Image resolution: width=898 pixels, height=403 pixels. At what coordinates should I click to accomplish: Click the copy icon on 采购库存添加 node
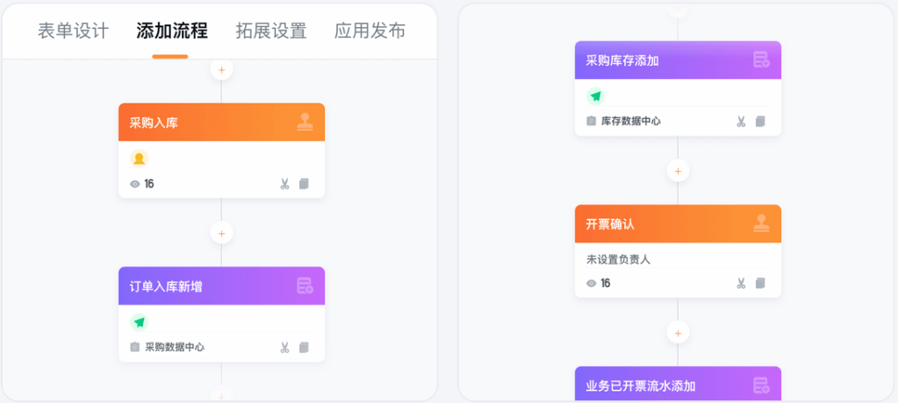click(x=760, y=122)
